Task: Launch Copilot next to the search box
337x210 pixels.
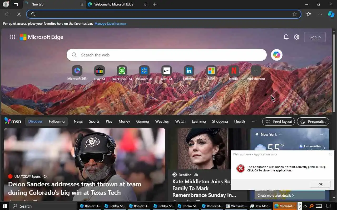Action: [276, 55]
